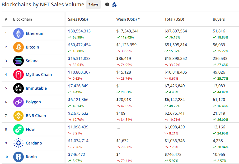The image size is (239, 164).
Task: Click Solana sales value $15,311,833
Action: [x=79, y=59]
